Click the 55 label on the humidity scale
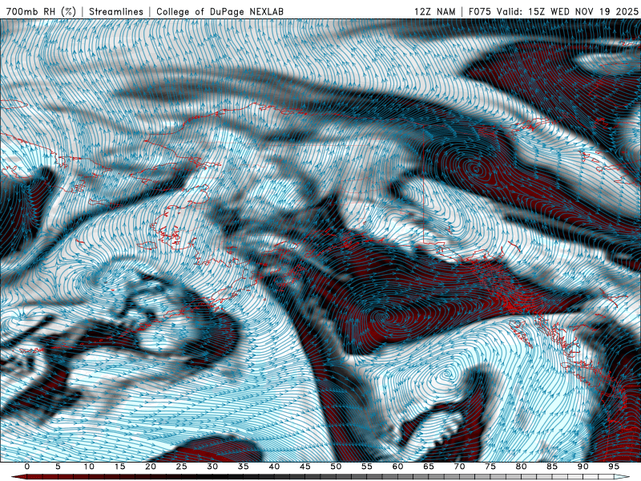This screenshot has width=641, height=481. (367, 467)
